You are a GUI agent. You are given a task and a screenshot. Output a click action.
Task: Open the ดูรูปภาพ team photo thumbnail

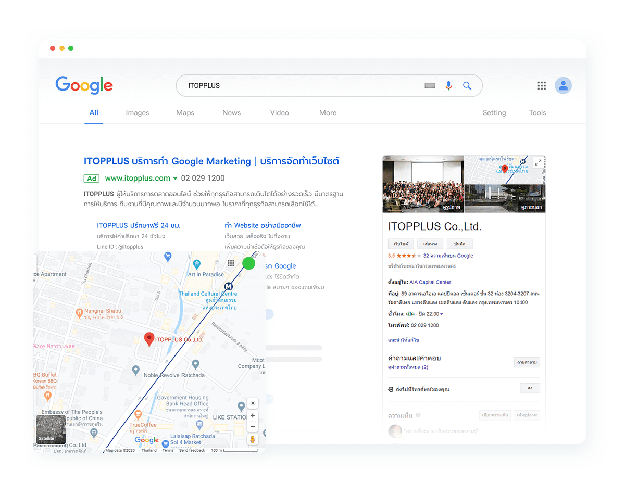(x=423, y=184)
